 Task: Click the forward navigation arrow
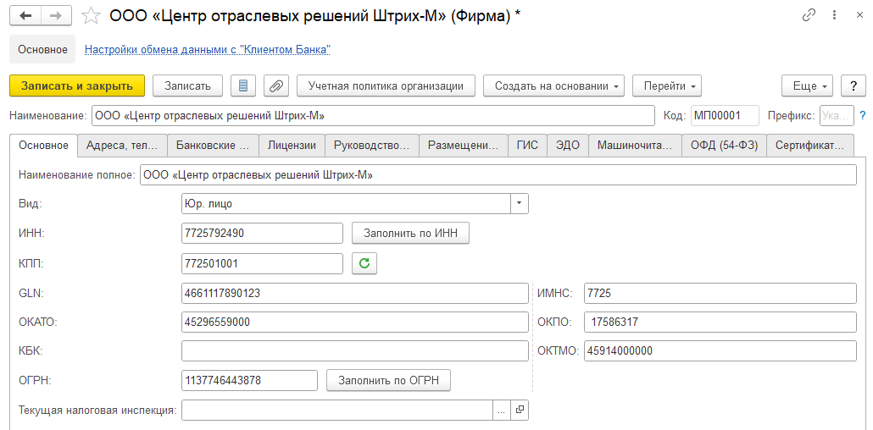click(56, 16)
